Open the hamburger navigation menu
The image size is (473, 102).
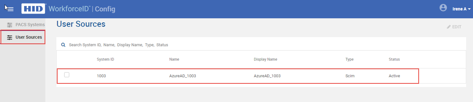(10, 9)
